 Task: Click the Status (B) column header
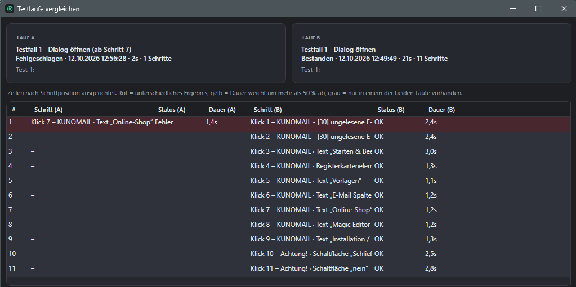click(391, 110)
